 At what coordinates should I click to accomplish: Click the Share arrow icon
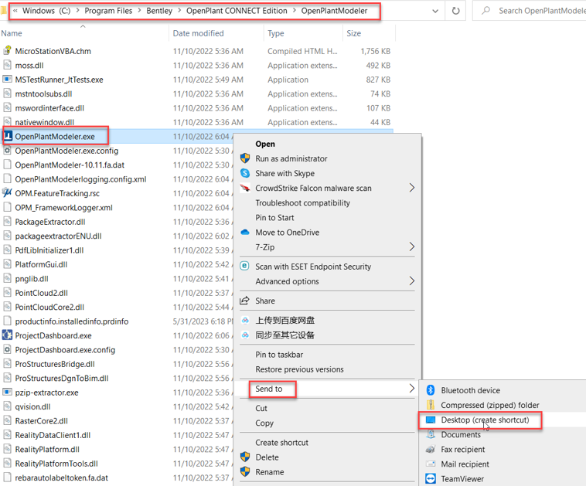pyautogui.click(x=244, y=301)
